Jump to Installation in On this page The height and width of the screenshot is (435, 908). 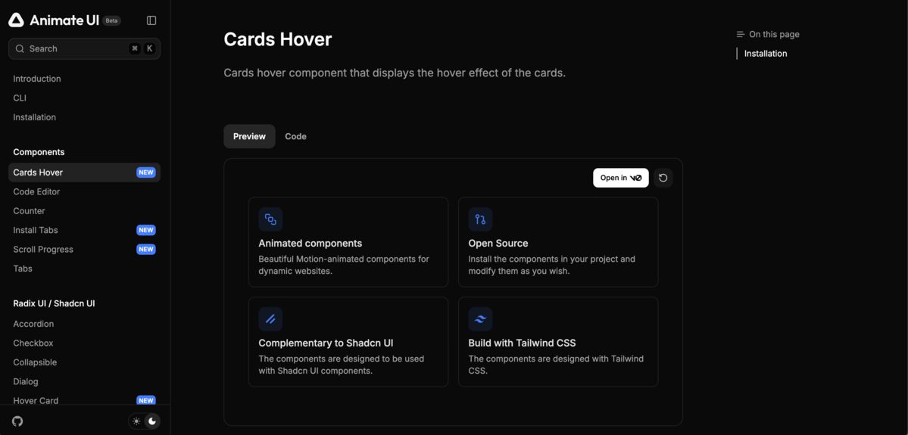tap(766, 54)
